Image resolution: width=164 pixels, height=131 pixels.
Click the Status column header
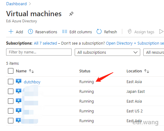[85, 71]
